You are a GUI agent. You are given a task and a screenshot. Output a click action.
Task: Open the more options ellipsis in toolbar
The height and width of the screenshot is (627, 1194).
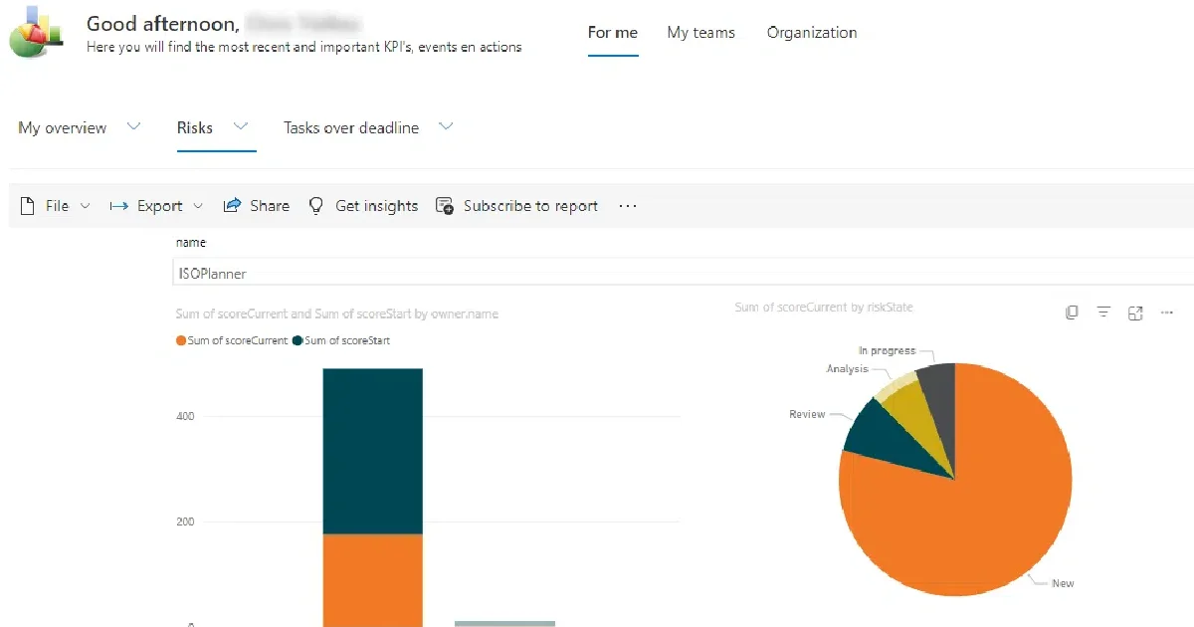(627, 206)
